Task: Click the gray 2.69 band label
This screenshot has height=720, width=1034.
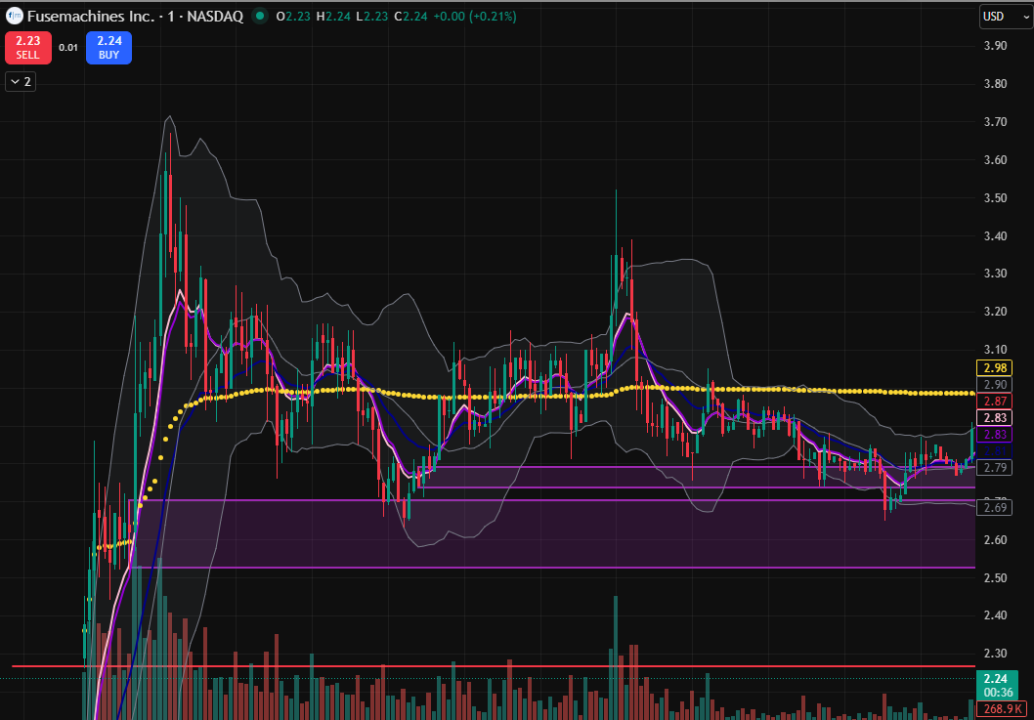Action: 995,507
